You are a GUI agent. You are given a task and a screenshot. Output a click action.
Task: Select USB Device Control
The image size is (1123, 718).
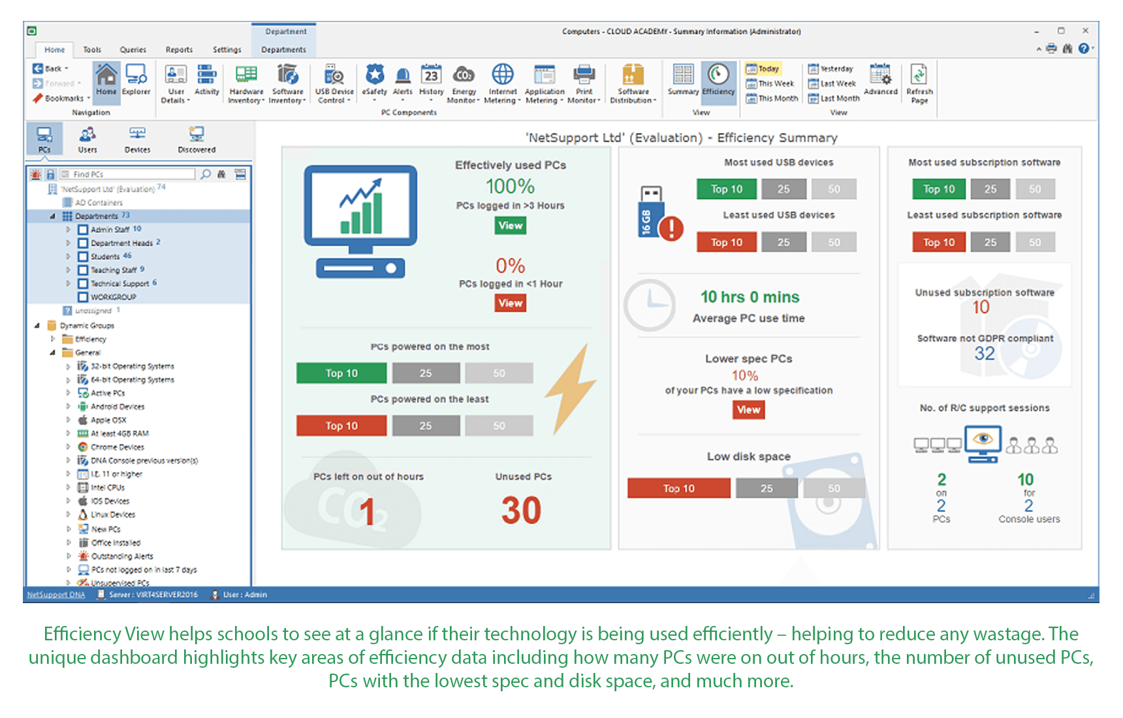(x=334, y=83)
